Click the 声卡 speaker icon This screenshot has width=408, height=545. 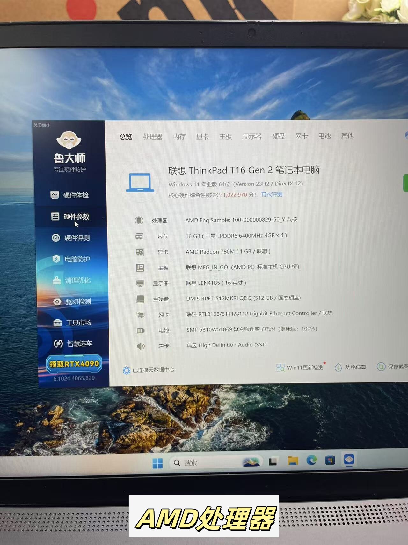[141, 346]
